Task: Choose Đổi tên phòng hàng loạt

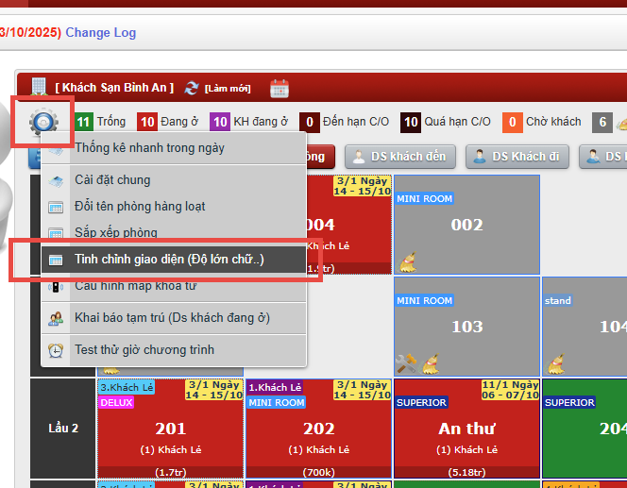Action: pos(140,207)
